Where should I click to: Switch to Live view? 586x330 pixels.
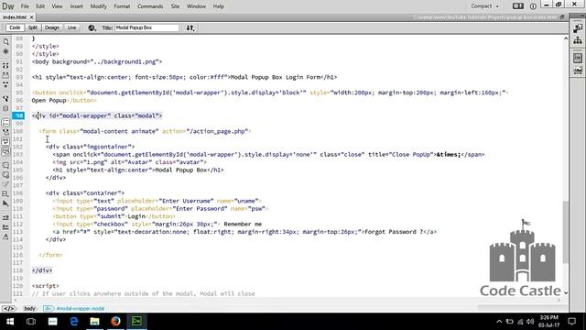click(71, 27)
